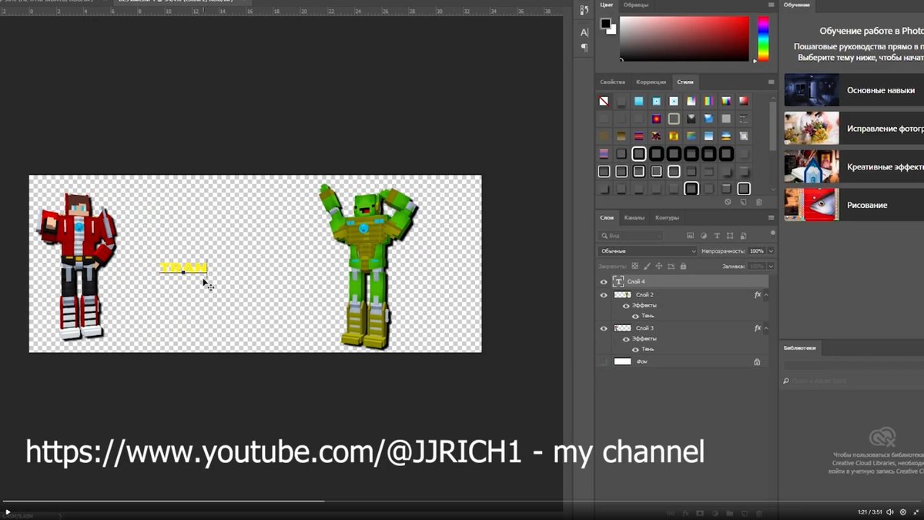Screen dimensions: 924x520
Task: Open the layer filter type dropdown Вид
Action: pyautogui.click(x=631, y=236)
